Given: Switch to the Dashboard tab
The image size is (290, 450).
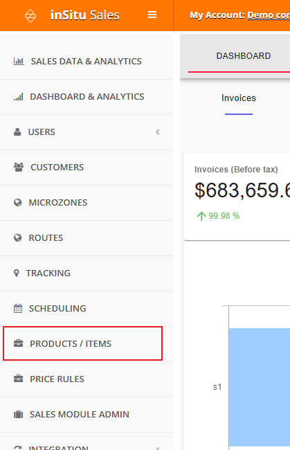Looking at the screenshot, I should click(x=243, y=56).
